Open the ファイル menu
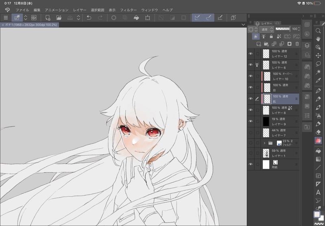 (22, 10)
